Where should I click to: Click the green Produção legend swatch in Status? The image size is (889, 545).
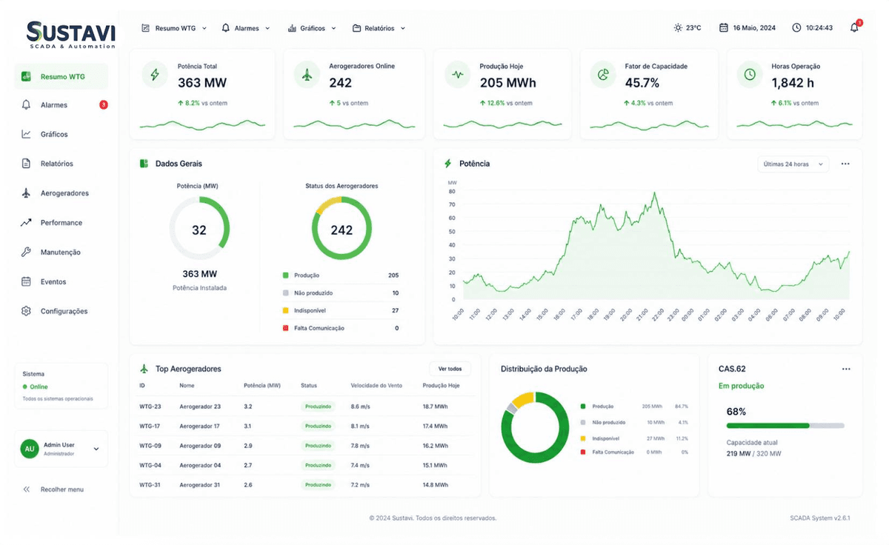(x=285, y=275)
